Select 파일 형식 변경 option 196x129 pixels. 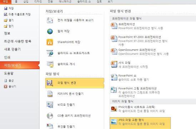point(75,83)
